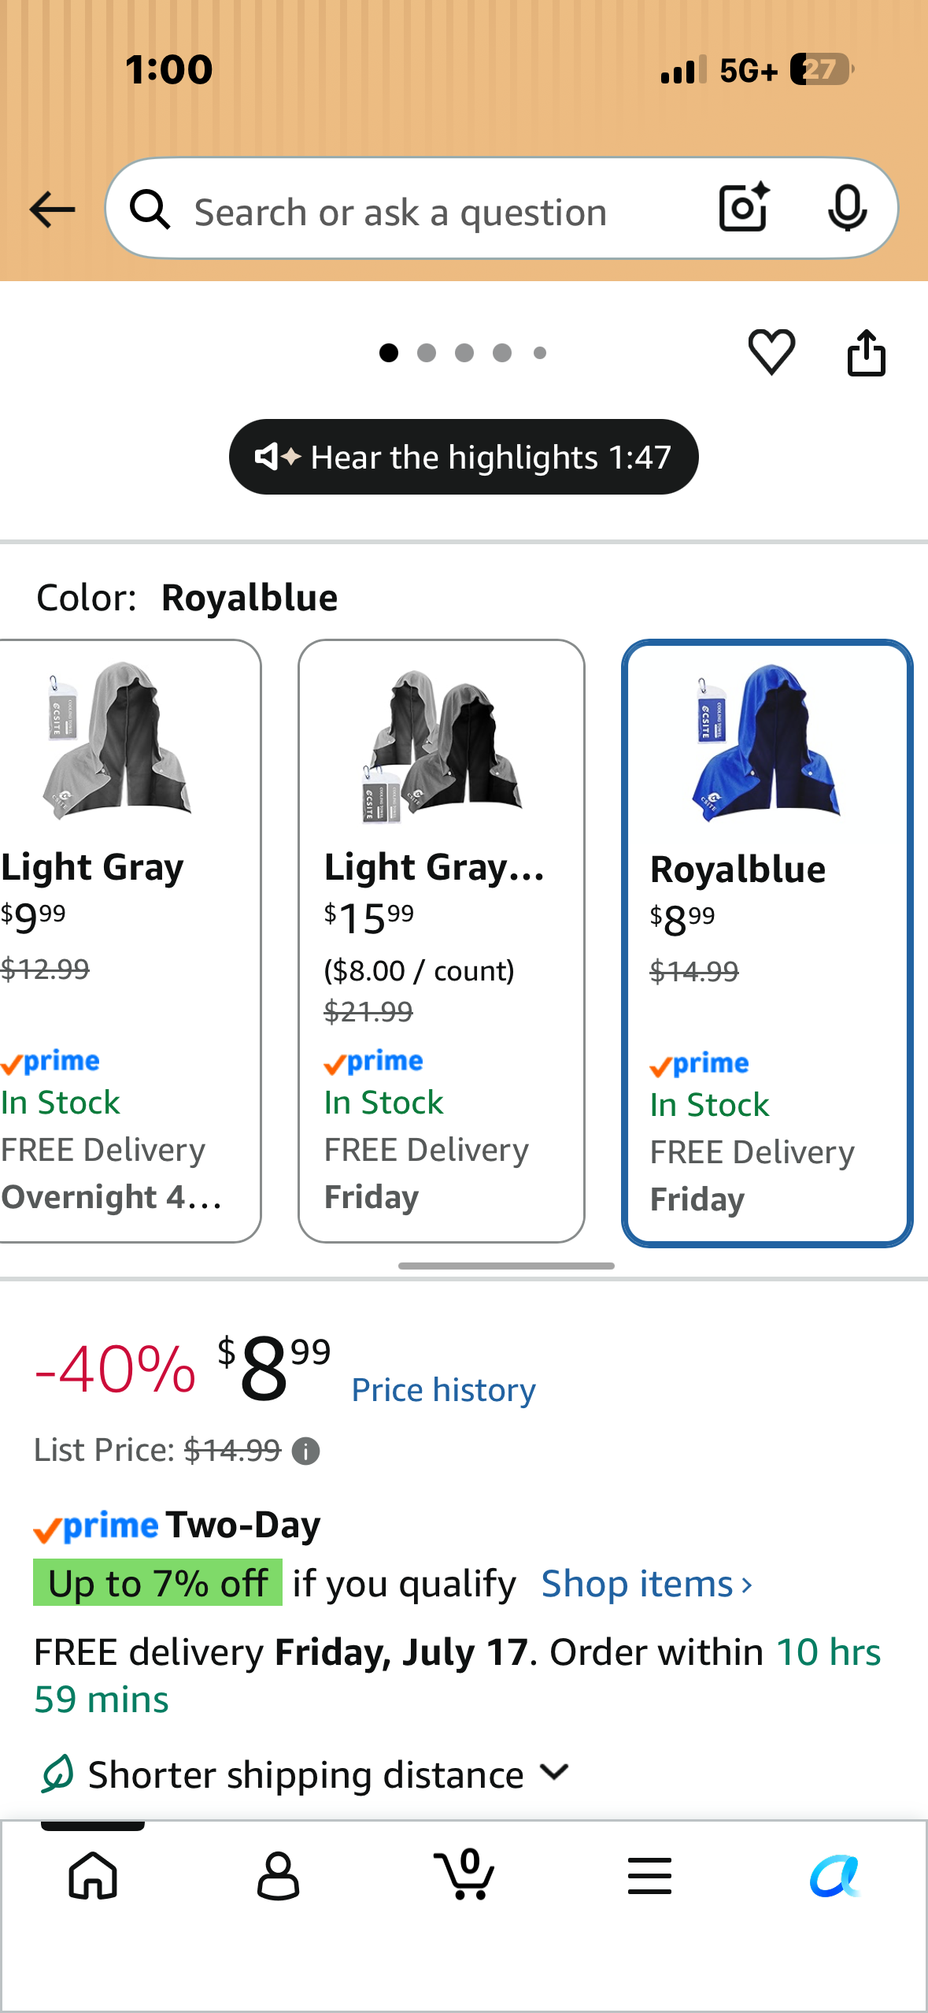Image resolution: width=928 pixels, height=2013 pixels.
Task: Open Price history link
Action: (443, 1390)
